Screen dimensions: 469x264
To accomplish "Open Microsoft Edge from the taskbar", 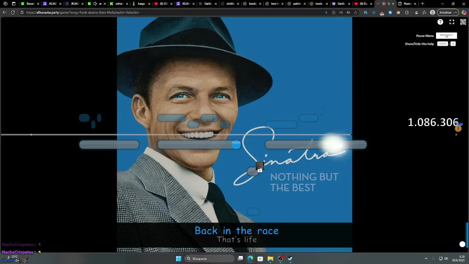I will pyautogui.click(x=250, y=258).
